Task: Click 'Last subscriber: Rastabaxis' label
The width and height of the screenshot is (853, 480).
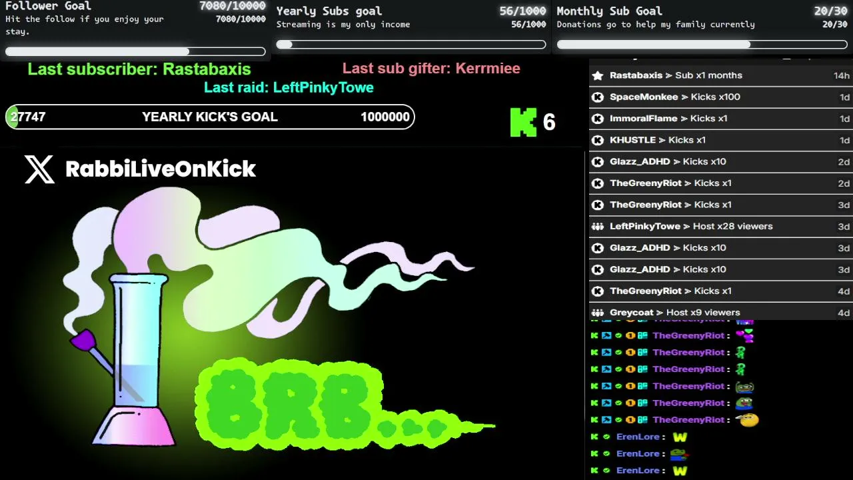Action: click(139, 69)
